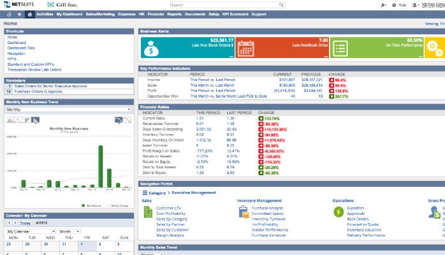445x255 pixels.
Task: Open the Recent Records clock icon
Action: coord(9,13)
